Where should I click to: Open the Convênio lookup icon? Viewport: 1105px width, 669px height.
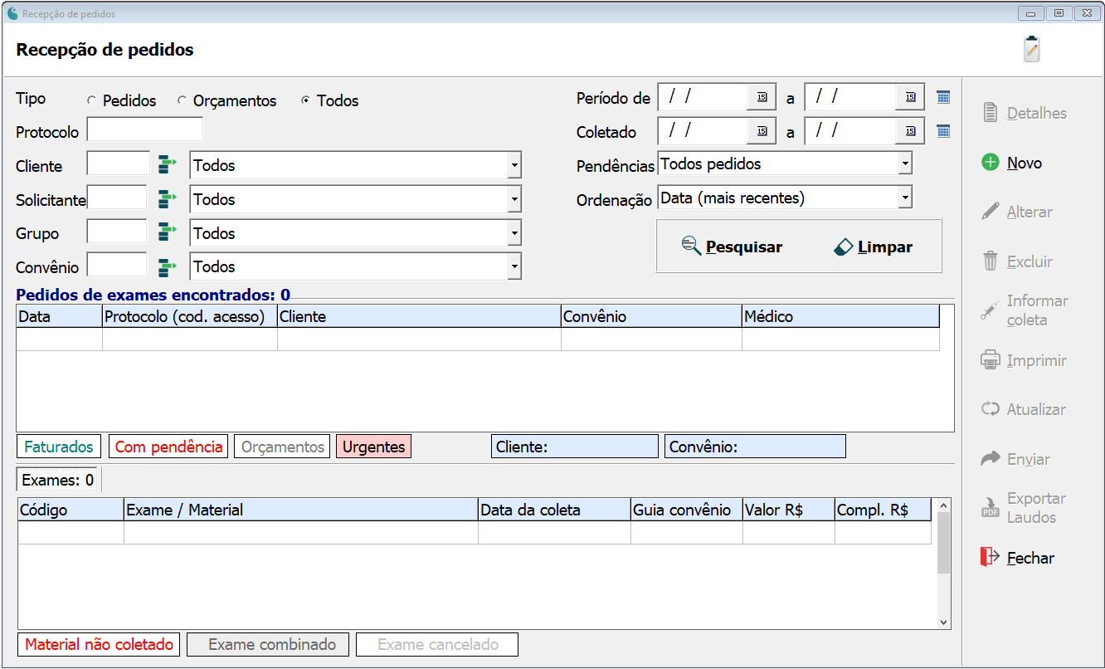click(168, 266)
